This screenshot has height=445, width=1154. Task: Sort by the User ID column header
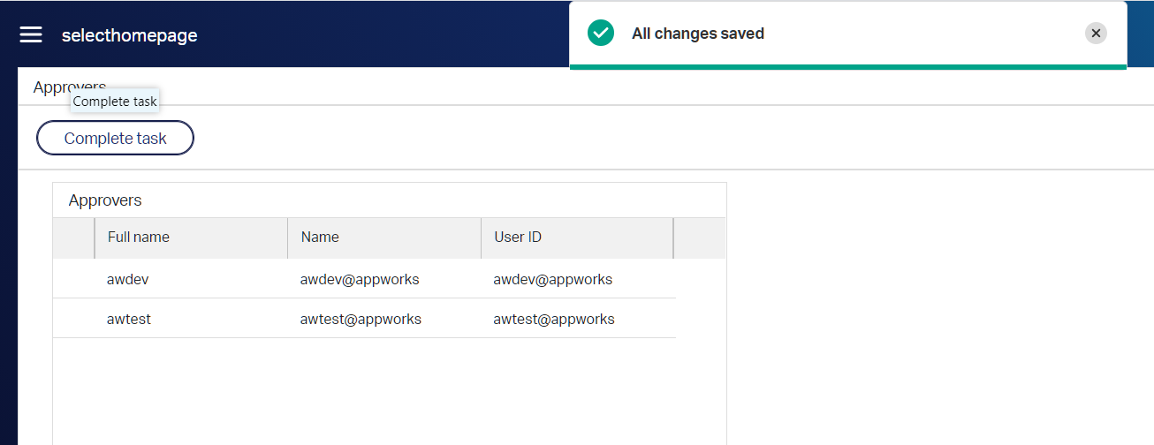point(518,238)
